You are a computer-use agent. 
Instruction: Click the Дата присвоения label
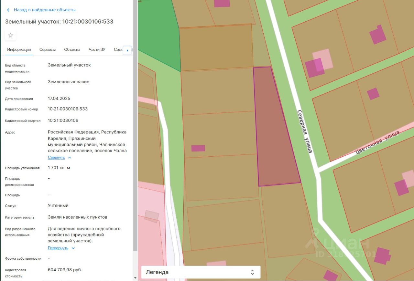(19, 99)
